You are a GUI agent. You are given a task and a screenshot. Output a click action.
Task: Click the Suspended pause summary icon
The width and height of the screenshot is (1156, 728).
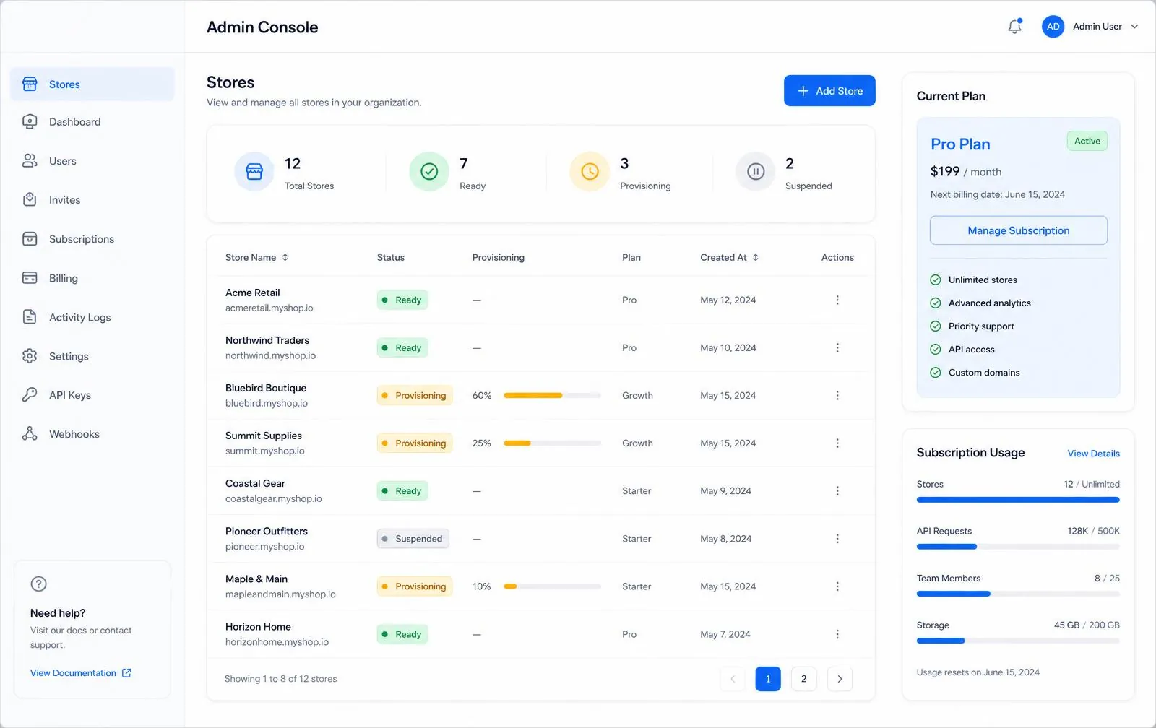click(x=756, y=172)
